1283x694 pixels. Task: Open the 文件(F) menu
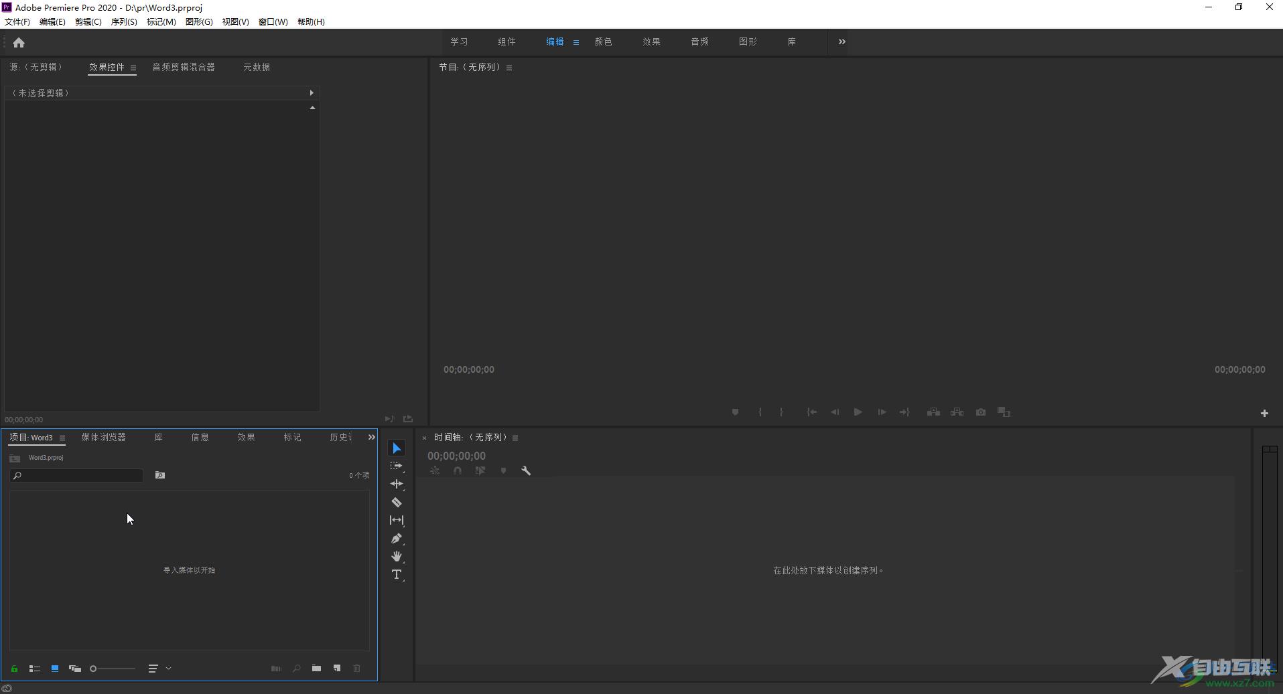(17, 21)
